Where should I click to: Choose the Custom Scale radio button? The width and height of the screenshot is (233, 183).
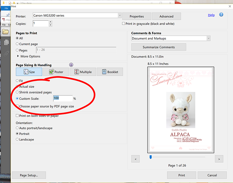(17, 99)
